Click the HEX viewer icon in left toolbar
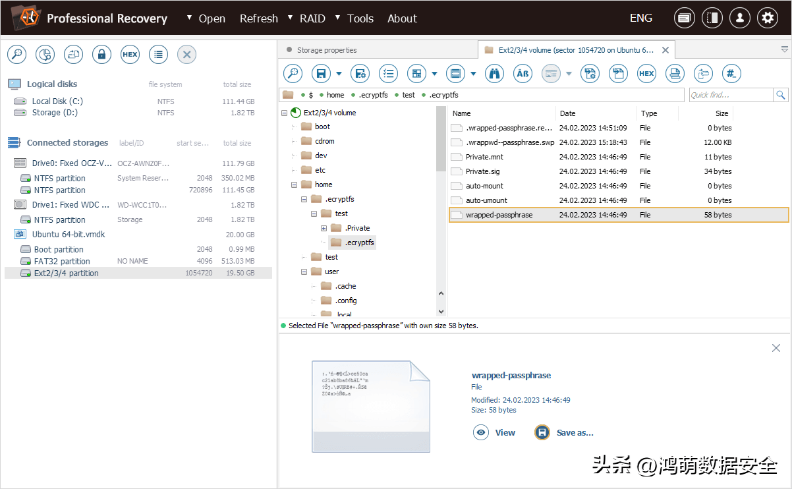This screenshot has width=792, height=489. click(x=130, y=55)
